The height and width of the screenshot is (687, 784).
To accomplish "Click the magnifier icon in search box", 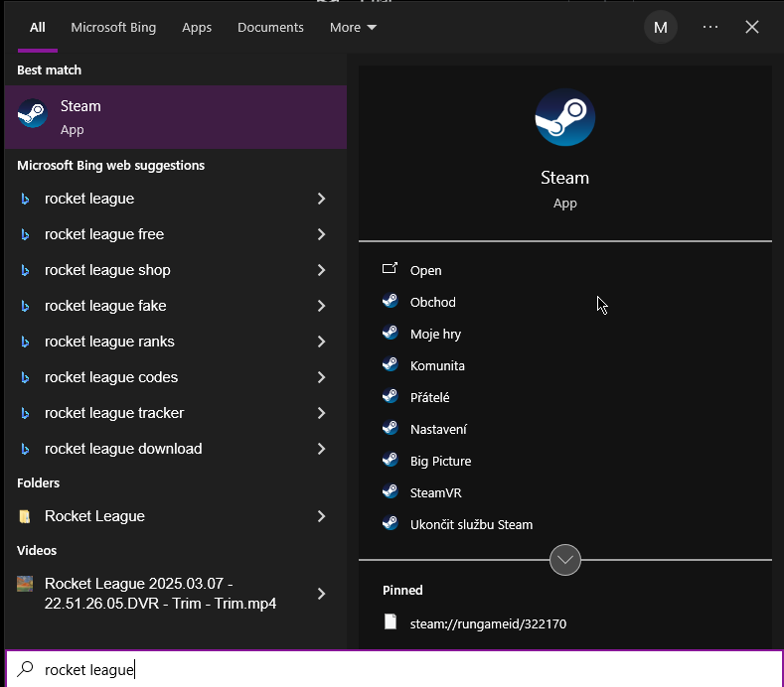I will pos(25,668).
